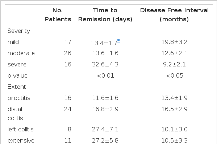Click the <0.01 p value cell

pyautogui.click(x=105, y=75)
